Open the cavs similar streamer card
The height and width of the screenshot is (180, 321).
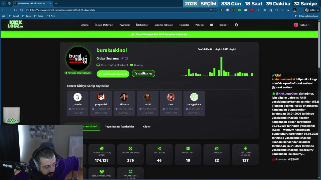click(171, 103)
